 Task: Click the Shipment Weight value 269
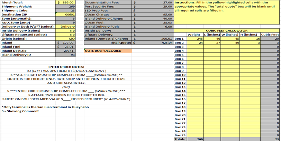point(65,7)
